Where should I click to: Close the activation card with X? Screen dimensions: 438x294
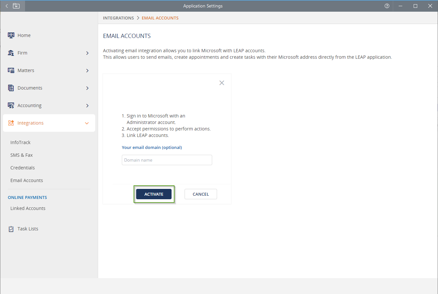click(222, 83)
